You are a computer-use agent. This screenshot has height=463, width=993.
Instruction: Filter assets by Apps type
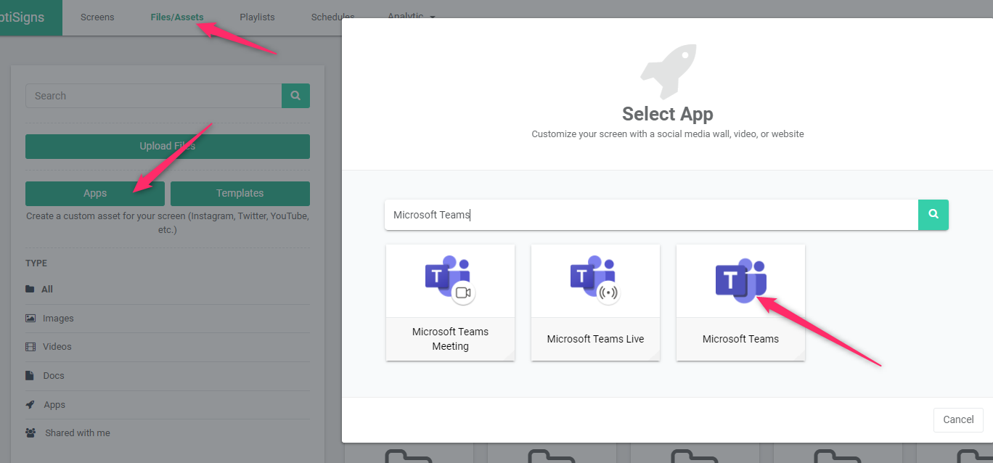tap(54, 405)
